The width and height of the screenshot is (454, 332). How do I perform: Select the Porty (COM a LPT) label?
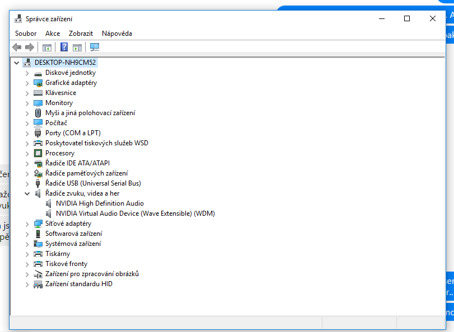[73, 133]
